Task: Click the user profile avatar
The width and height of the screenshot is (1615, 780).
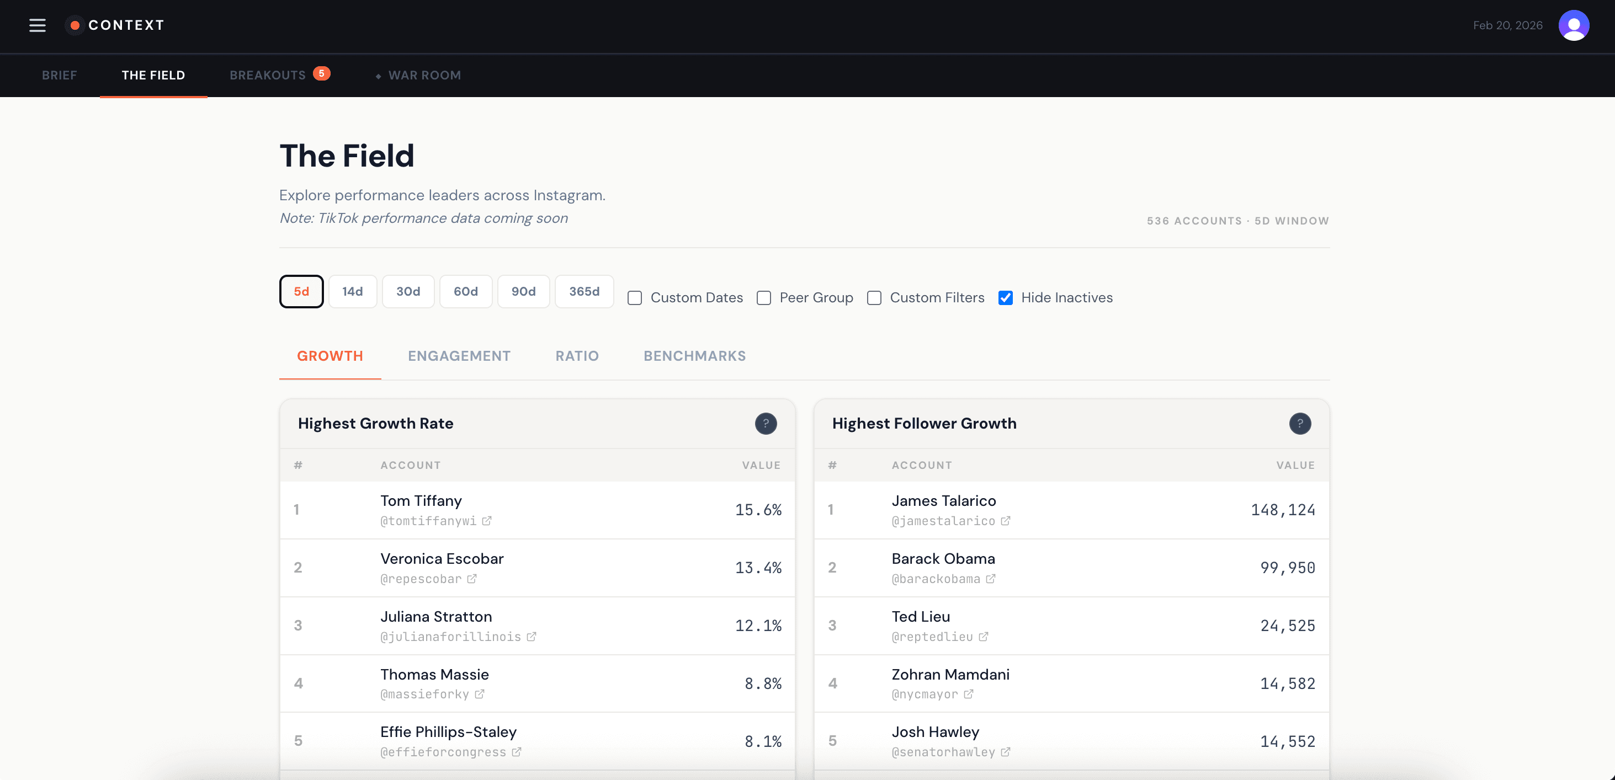Action: (1573, 25)
